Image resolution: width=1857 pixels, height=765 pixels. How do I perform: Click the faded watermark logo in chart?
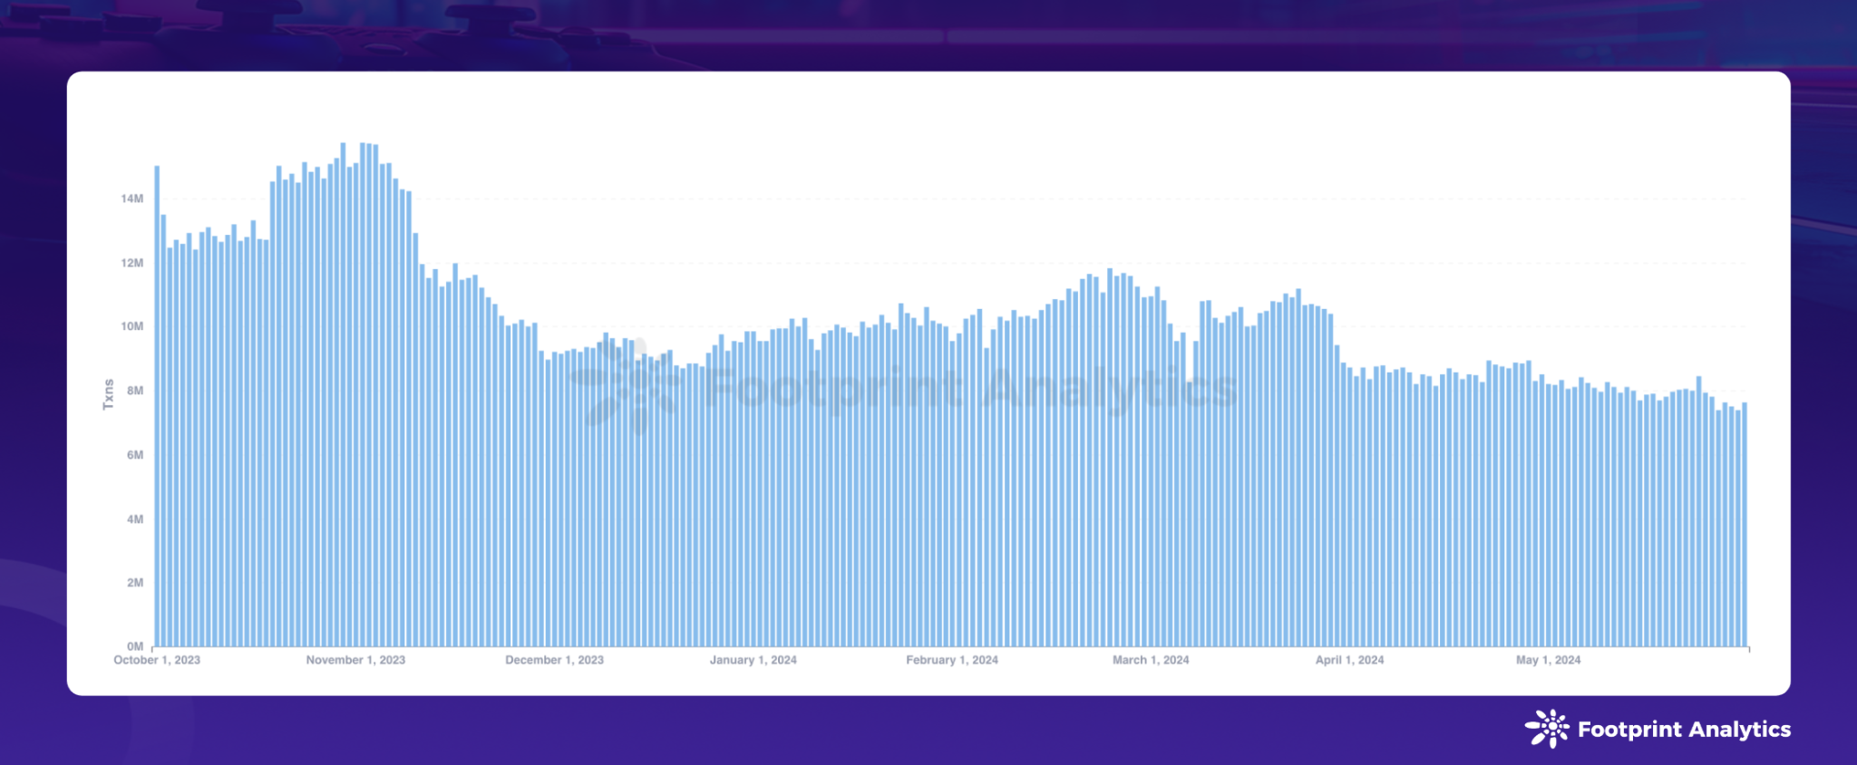point(630,388)
